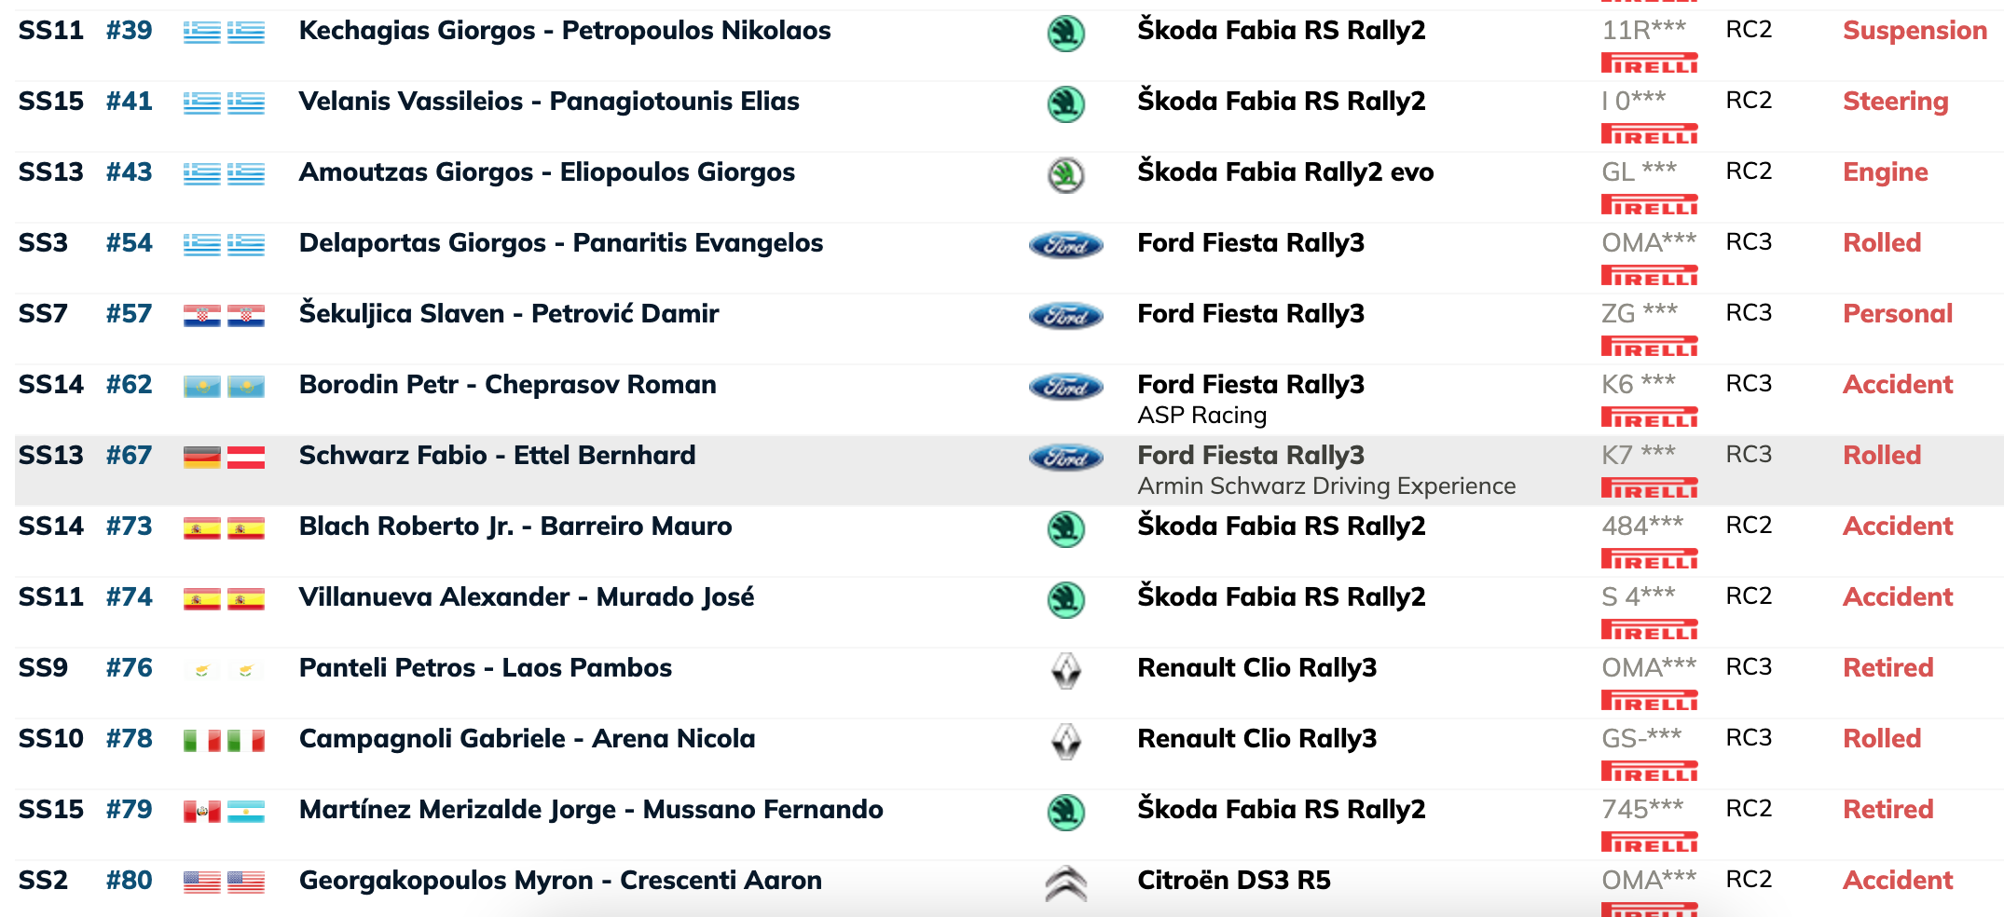
Task: Click Croatian flag beside car #57
Action: 202,316
